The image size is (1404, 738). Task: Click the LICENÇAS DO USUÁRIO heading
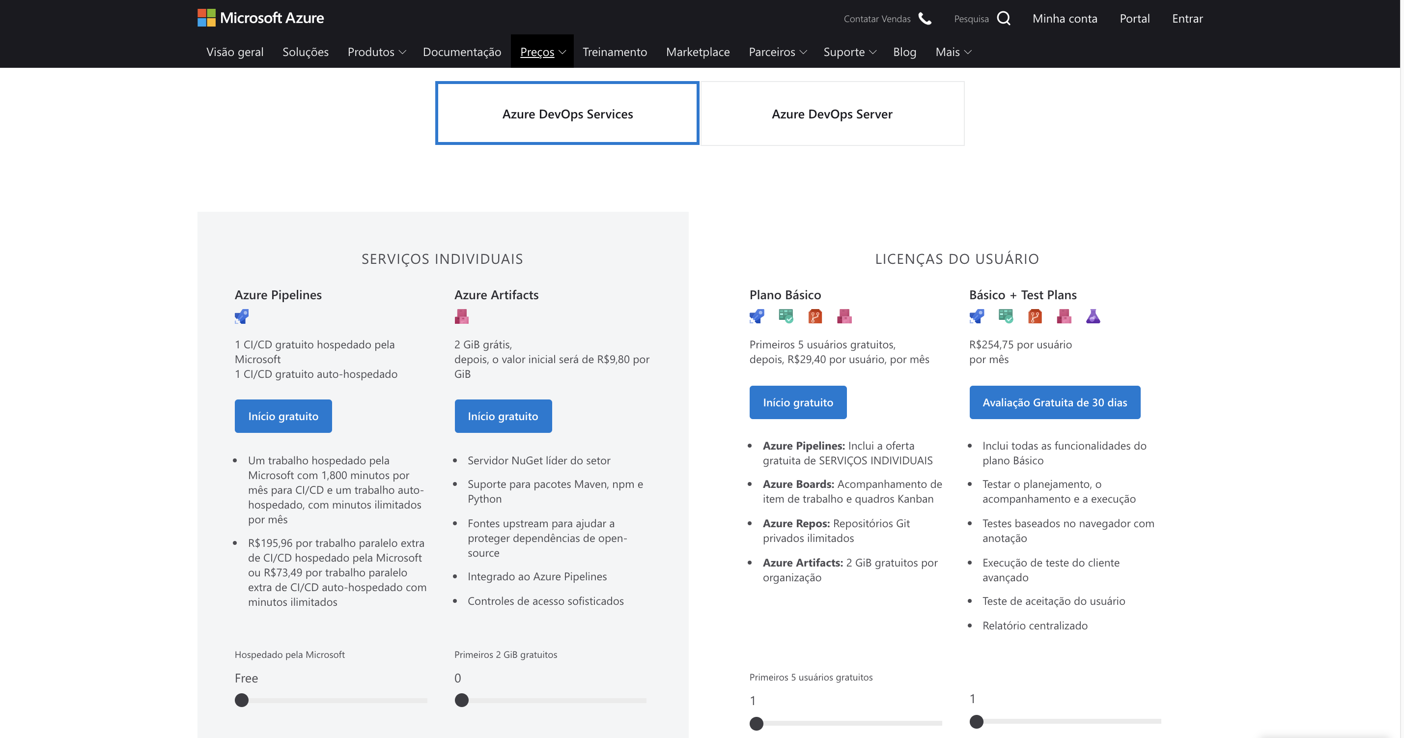coord(956,259)
